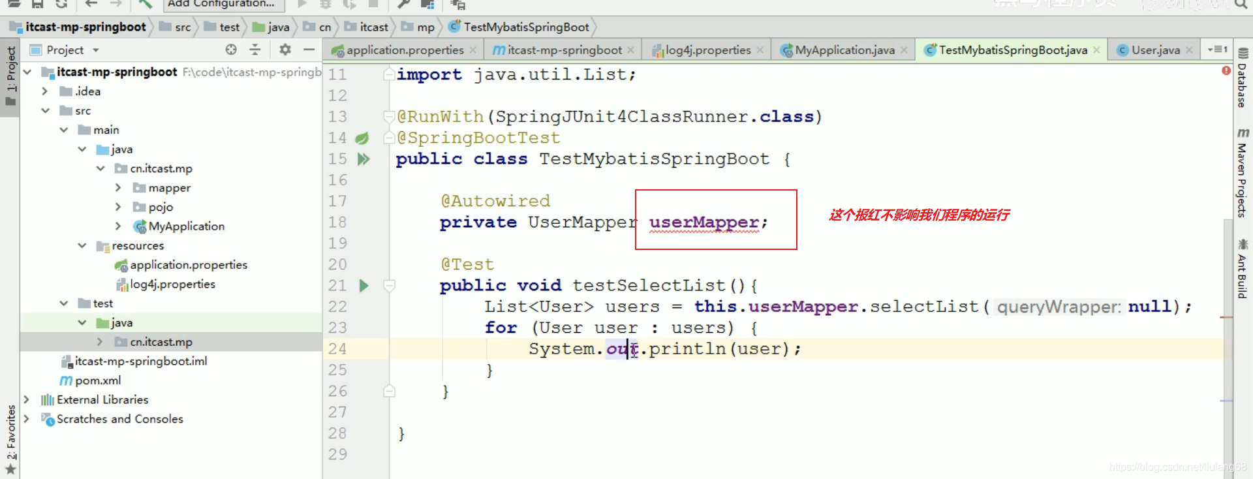Viewport: 1253px width, 479px height.
Task: Toggle the 1: Project side tool window
Action: 10,76
